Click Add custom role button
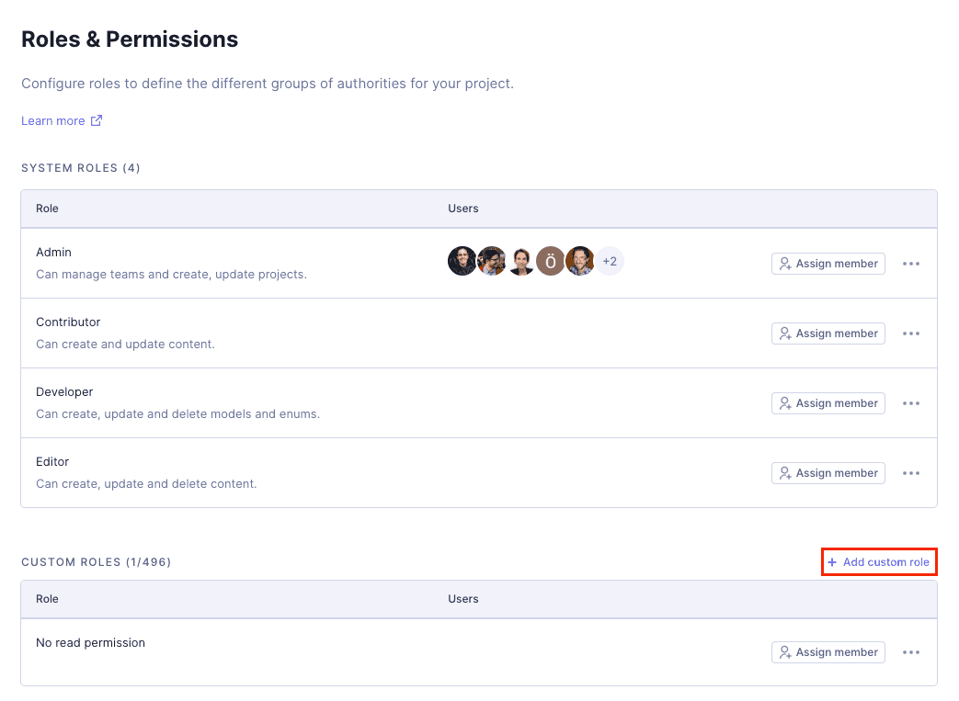This screenshot has width=959, height=701. (x=879, y=562)
